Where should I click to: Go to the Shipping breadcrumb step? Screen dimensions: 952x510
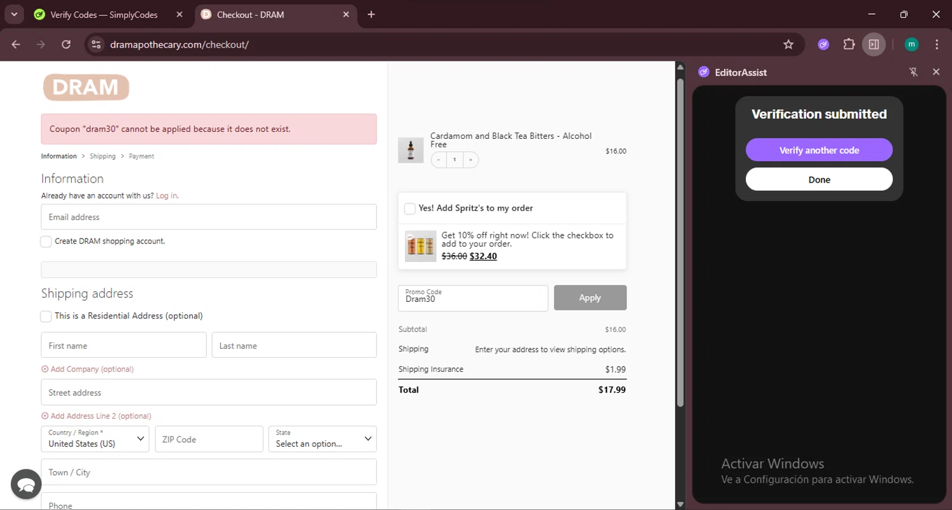tap(103, 156)
